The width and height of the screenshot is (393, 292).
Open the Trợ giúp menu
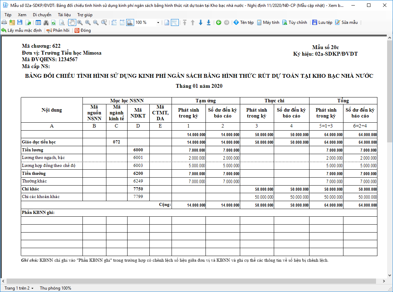[85, 15]
